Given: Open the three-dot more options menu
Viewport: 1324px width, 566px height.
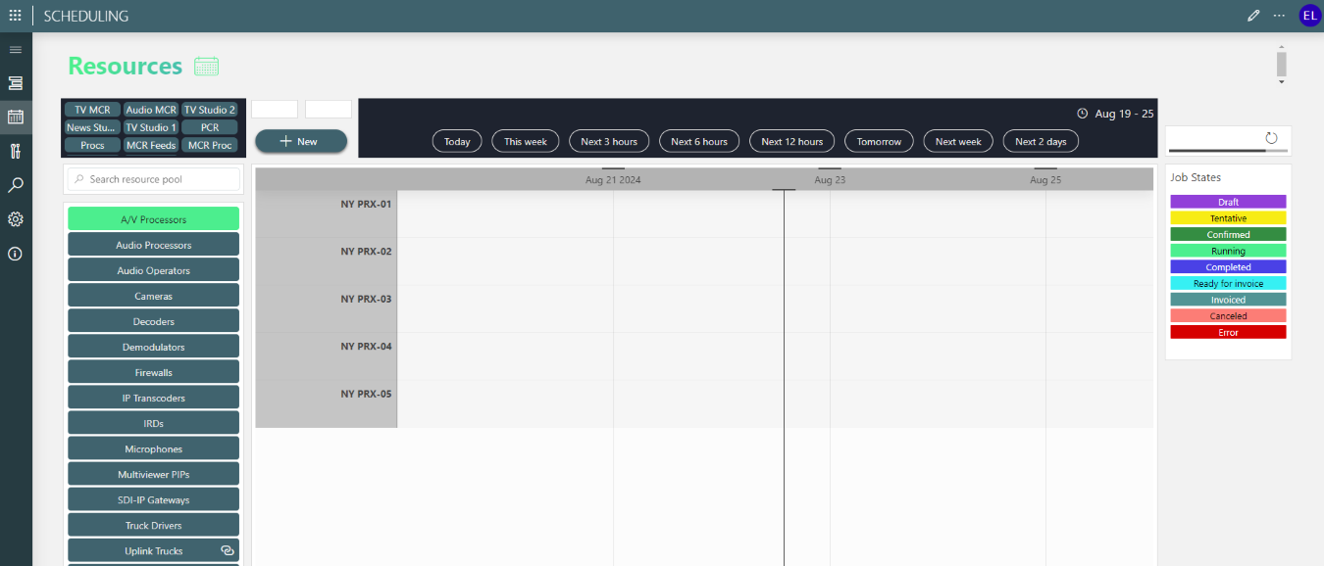Looking at the screenshot, I should (1279, 16).
